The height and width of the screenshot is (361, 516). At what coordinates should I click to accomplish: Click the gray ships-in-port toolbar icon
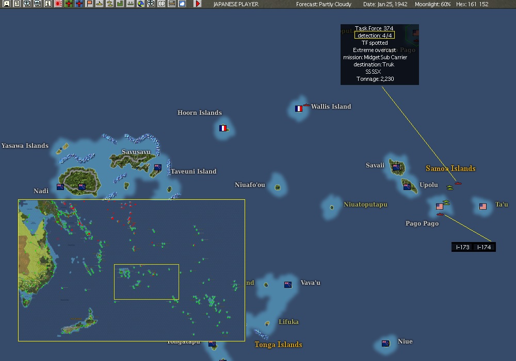point(131,4)
